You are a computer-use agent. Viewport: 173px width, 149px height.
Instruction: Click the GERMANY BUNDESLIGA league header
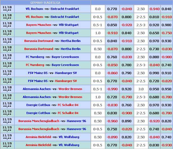point(45,3)
